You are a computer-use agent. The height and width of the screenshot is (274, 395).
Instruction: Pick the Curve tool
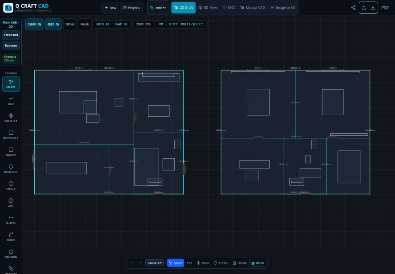point(11,237)
